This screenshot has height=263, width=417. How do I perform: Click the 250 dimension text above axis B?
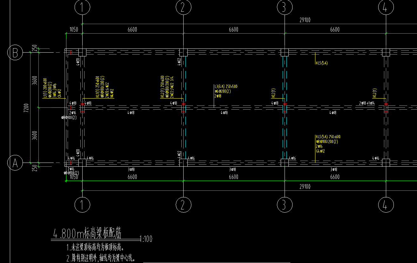pos(35,48)
